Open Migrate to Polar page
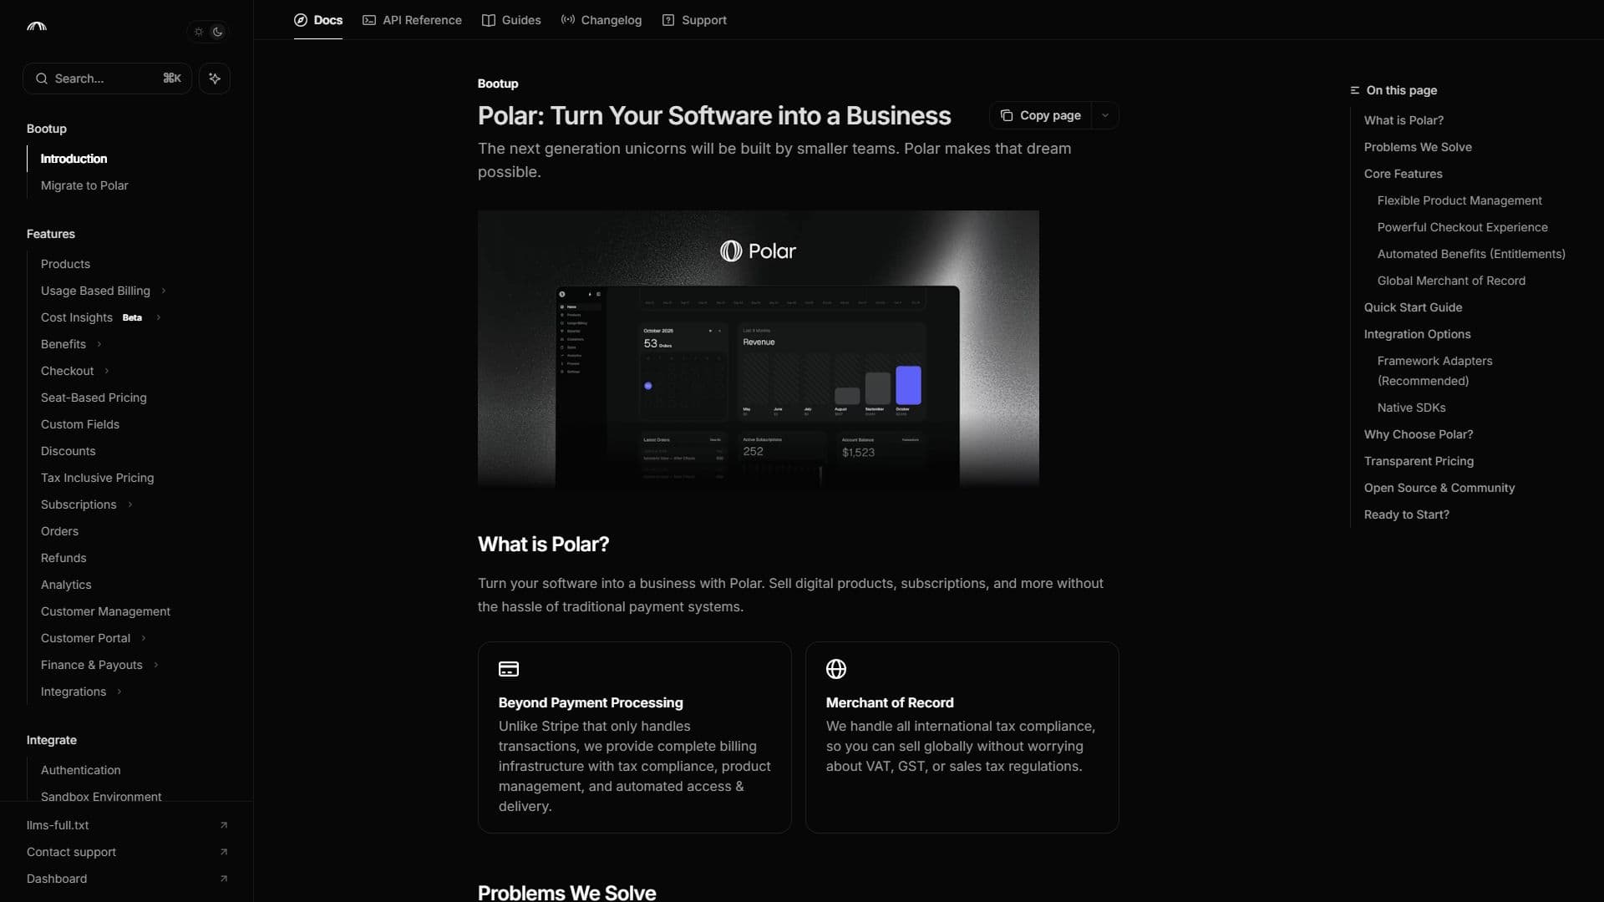Image resolution: width=1604 pixels, height=902 pixels. [84, 185]
